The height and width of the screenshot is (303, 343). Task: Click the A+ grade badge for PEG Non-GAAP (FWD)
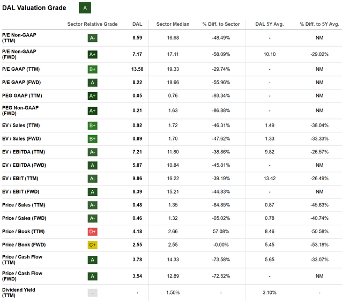(x=93, y=110)
